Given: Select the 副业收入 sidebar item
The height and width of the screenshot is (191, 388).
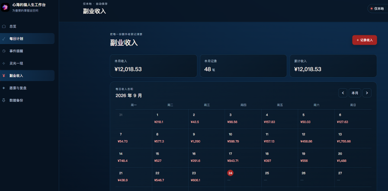Looking at the screenshot, I should [27, 76].
